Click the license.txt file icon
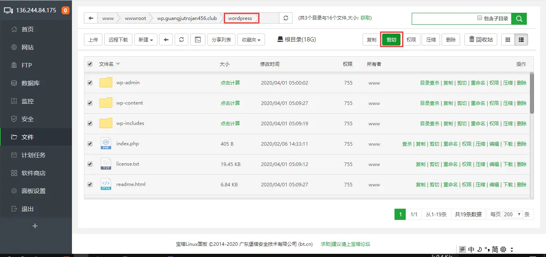This screenshot has height=257, width=546. pyautogui.click(x=106, y=164)
